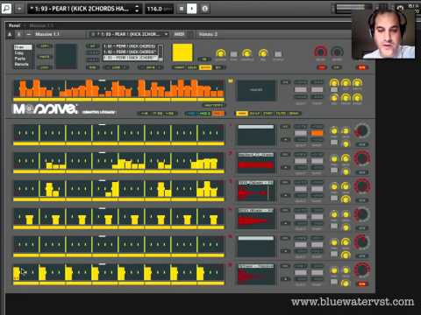Viewport: 421px width, 315px height.
Task: Toggle the gray button after the third top knob
Action: (278, 54)
